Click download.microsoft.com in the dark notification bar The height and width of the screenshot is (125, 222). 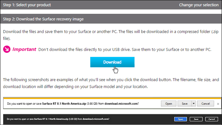coord(96,119)
